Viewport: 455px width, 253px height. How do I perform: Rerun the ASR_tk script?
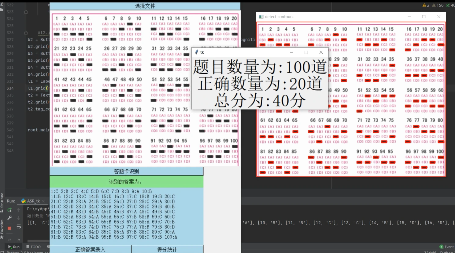9,210
